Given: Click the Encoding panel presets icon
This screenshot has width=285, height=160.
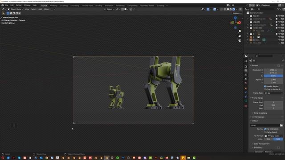Looking at the screenshot, I should tap(279, 148).
